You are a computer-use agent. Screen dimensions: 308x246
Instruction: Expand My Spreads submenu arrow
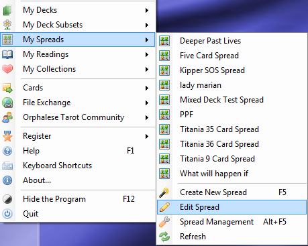[x=147, y=40]
